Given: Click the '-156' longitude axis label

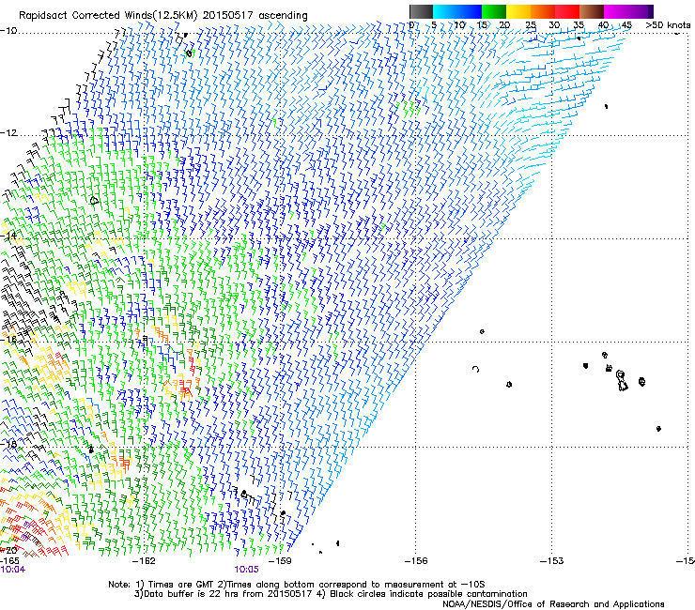Looking at the screenshot, I should 416,561.
